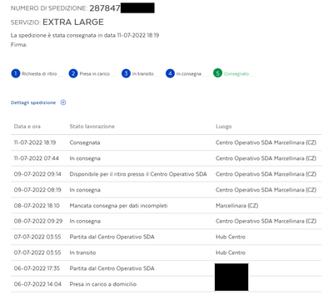Select date cell 08-07-2022 09:29
This screenshot has height=305, width=333.
pyautogui.click(x=38, y=221)
